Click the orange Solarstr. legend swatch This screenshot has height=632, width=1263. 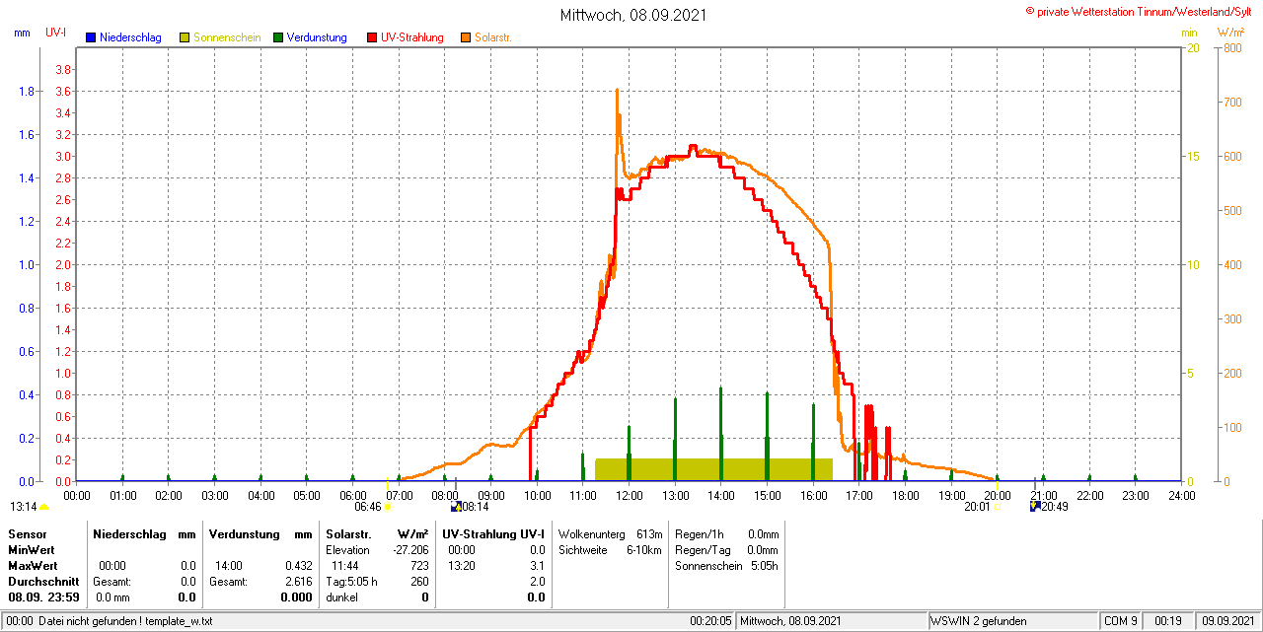click(x=466, y=37)
